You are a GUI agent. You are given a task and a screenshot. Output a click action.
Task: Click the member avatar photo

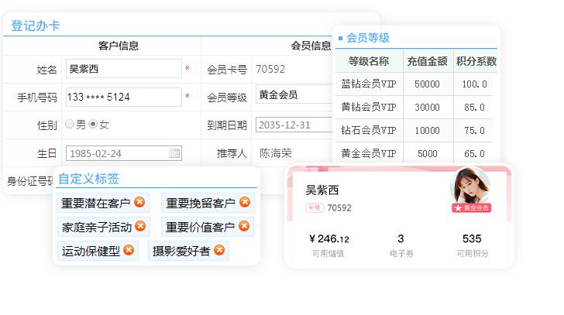(470, 187)
